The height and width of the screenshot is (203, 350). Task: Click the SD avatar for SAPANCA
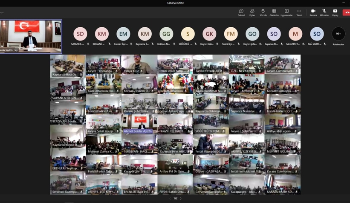pyautogui.click(x=80, y=34)
